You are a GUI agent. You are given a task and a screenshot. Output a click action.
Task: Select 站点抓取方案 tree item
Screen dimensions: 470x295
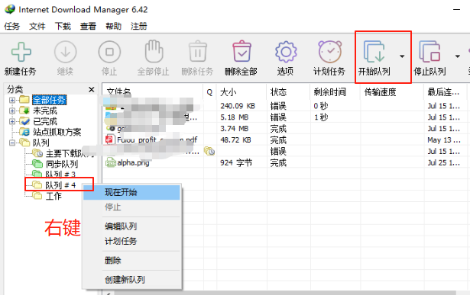click(57, 132)
